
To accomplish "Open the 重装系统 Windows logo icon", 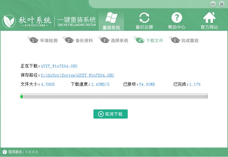I will coord(111,17).
